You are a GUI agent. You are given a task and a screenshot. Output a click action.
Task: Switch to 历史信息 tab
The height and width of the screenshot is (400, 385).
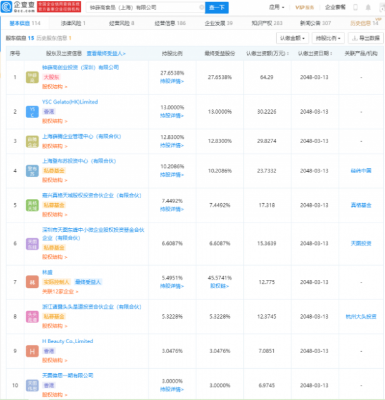364,23
